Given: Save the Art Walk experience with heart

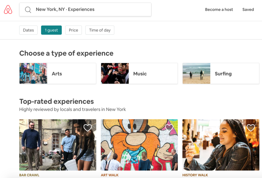Looking at the screenshot, I should (169, 128).
